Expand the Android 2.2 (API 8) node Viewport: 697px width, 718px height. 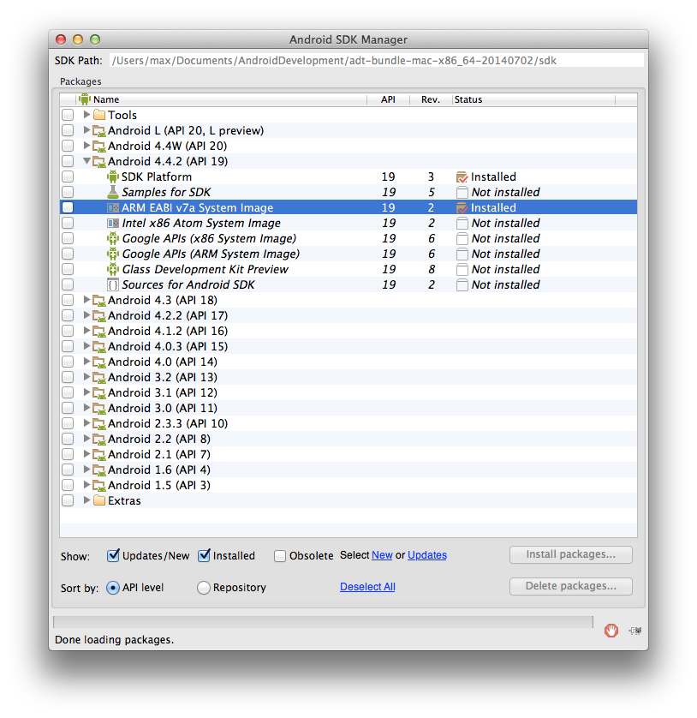point(86,439)
